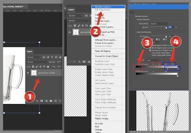191x133 pixels.
Task: Open Normal blend mode dropdown in left panel
Action: pyautogui.click(x=37, y=62)
